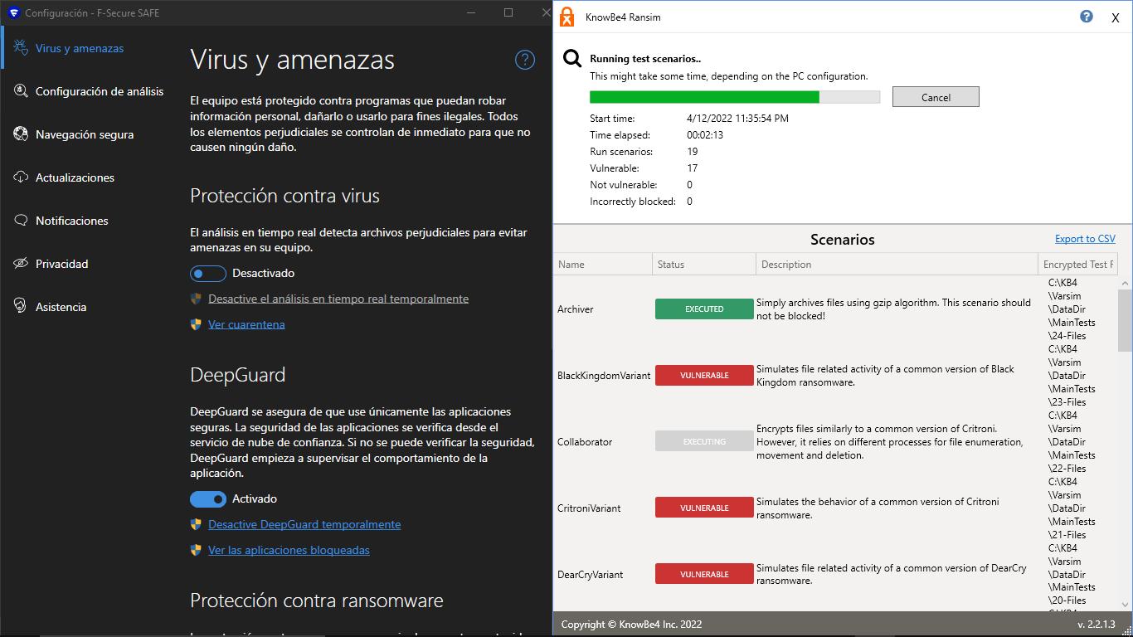Select the Collaborator scenario name
Screen dimensions: 1133x637
[585, 442]
